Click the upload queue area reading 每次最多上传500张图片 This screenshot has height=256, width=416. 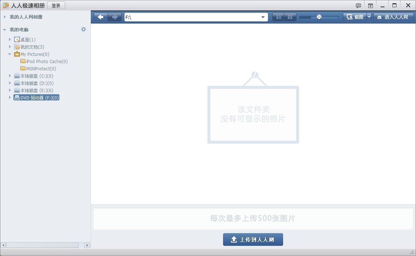pyautogui.click(x=253, y=218)
